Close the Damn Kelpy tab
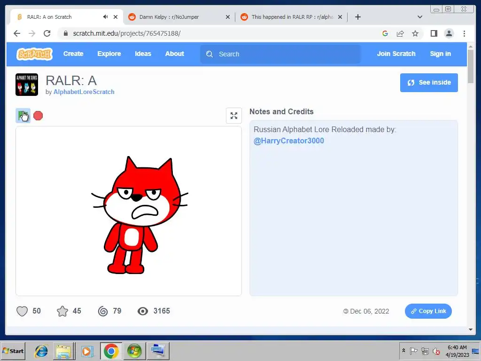481x361 pixels. 228,17
